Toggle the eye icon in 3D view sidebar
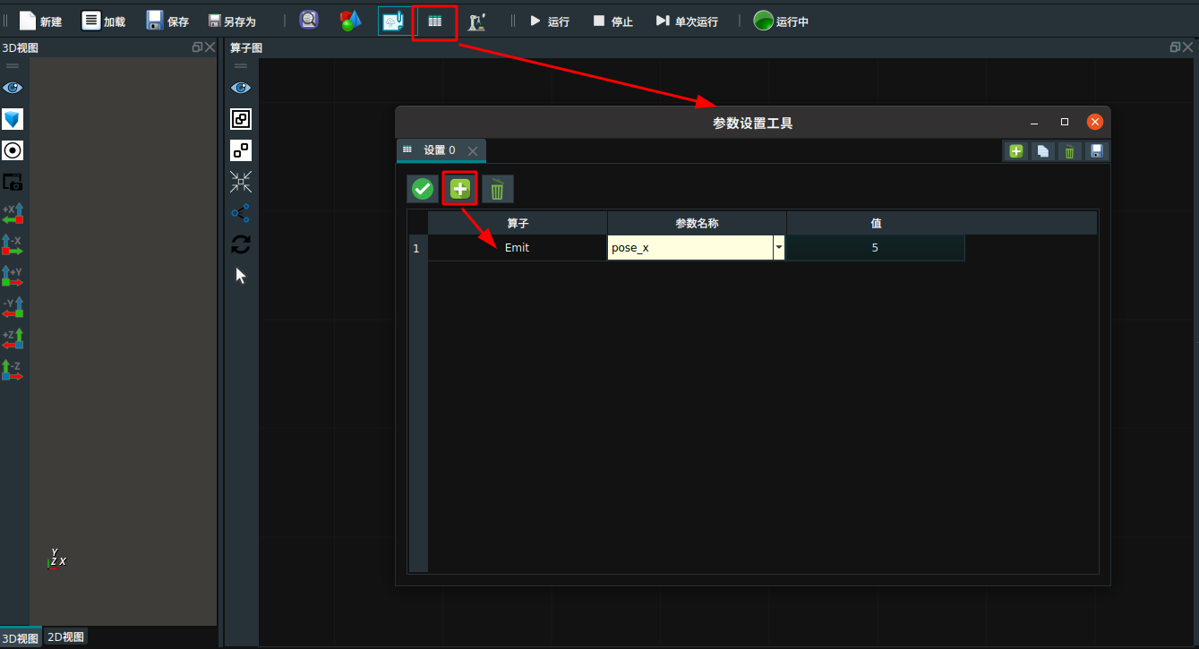Screen dimensions: 1199x649 (x=13, y=88)
